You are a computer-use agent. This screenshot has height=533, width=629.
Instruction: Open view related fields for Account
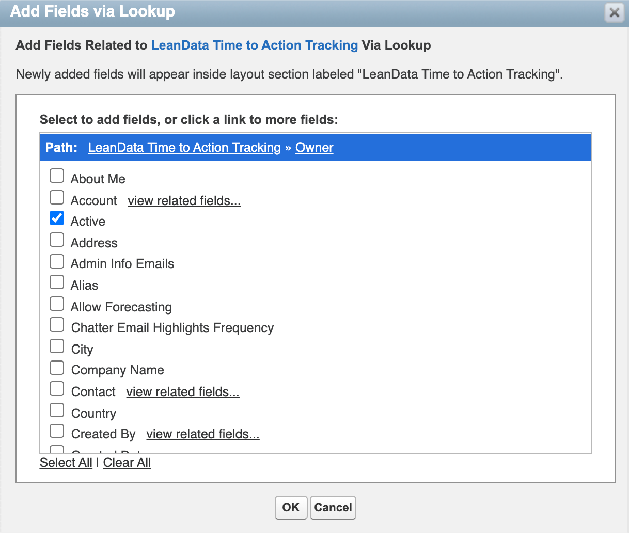pos(184,201)
